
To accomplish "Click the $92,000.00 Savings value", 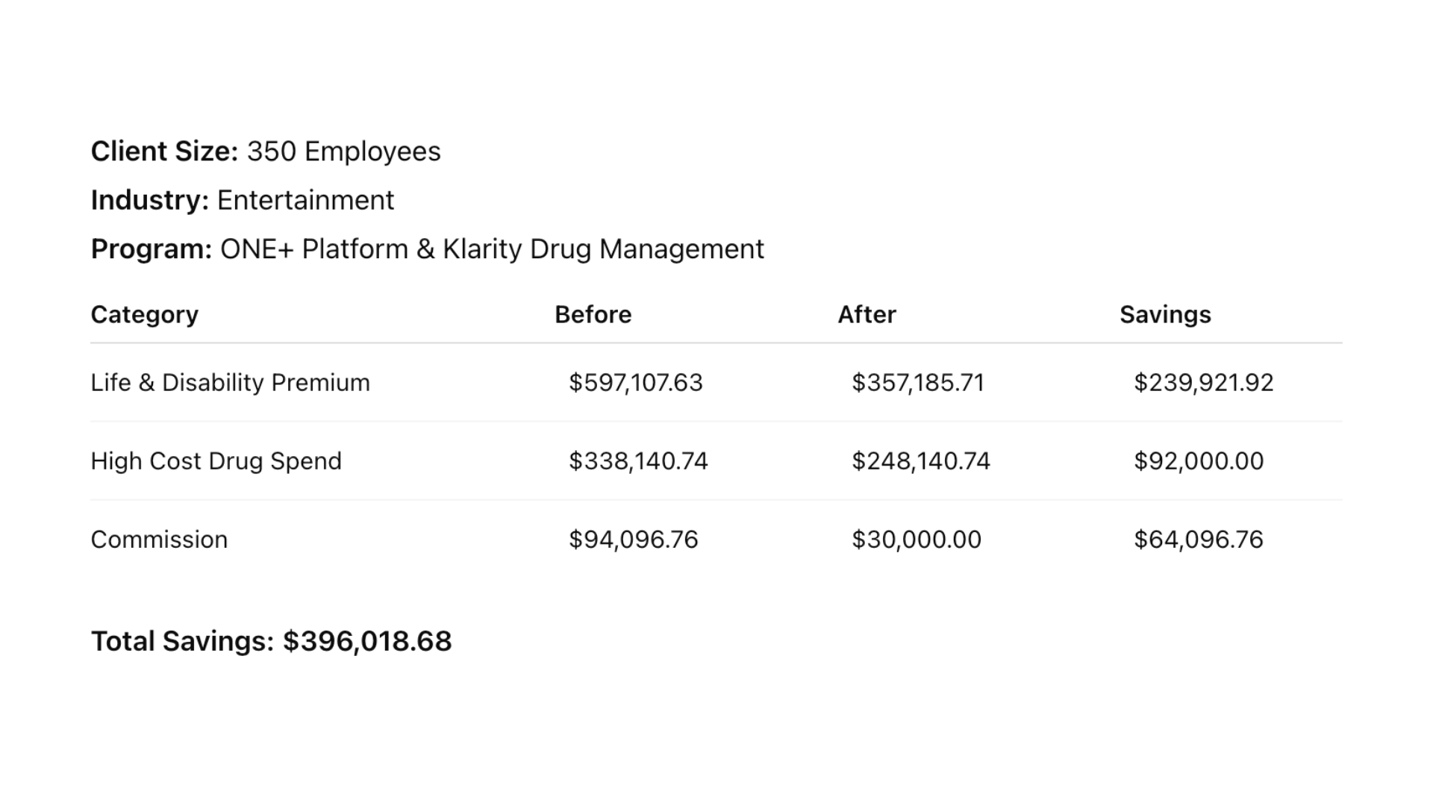I will coord(1199,461).
